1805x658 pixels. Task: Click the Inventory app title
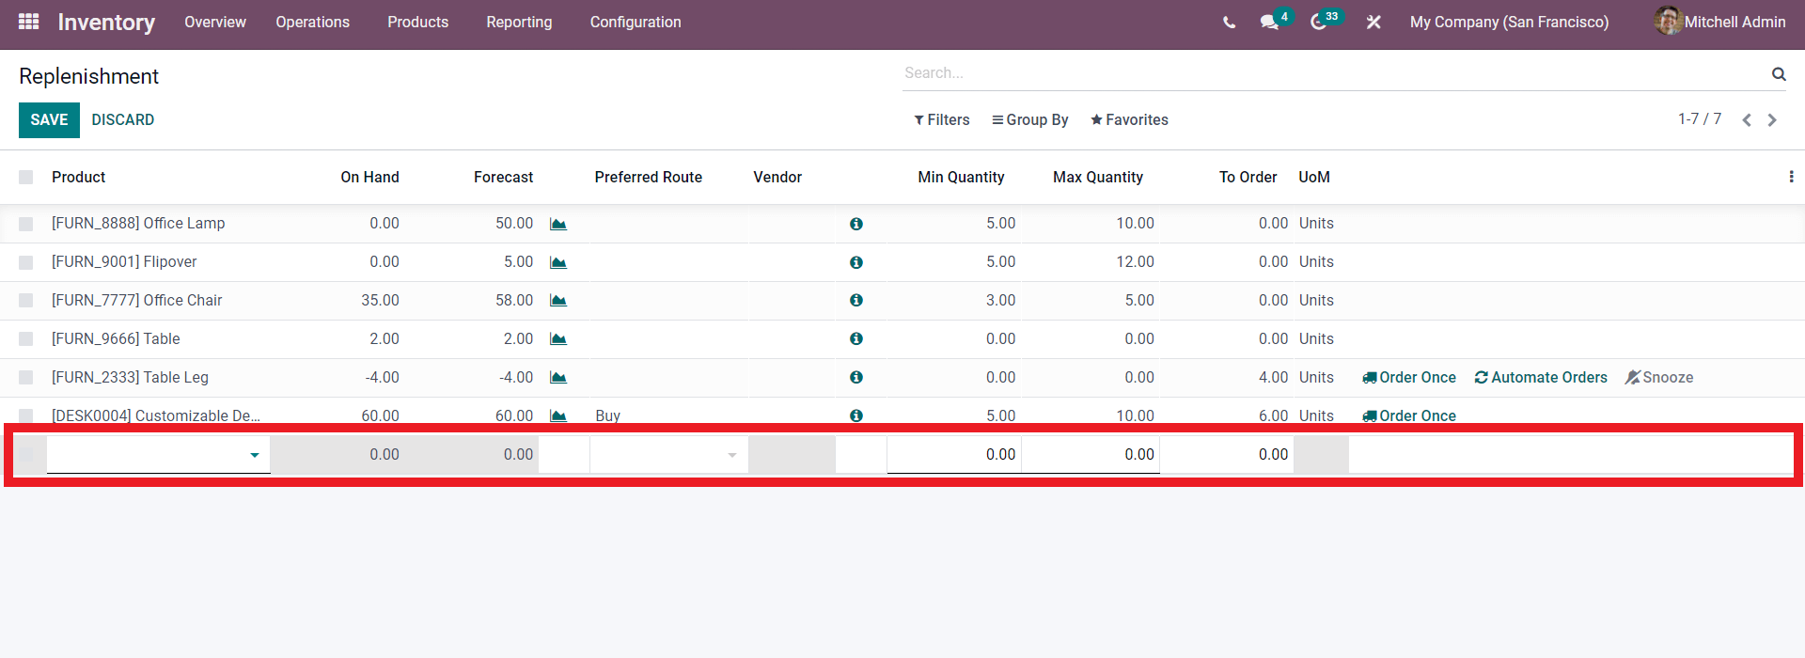[x=106, y=22]
